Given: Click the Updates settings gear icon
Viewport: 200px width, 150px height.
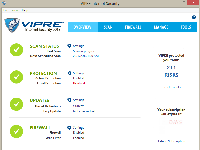Looking at the screenshot, I should (69, 100).
